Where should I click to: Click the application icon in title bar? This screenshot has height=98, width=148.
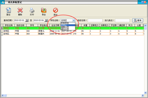[3, 2]
